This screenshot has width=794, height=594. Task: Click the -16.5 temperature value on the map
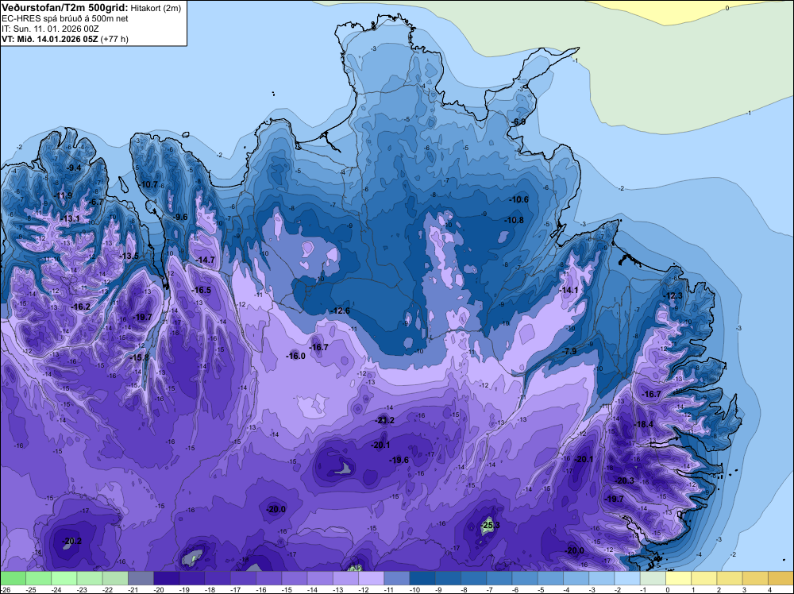click(202, 290)
